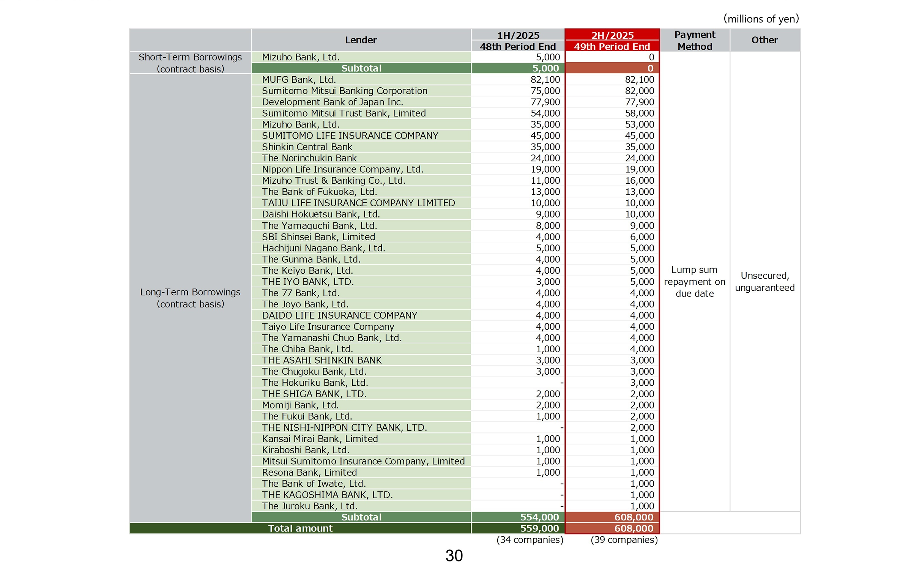Screen dimensions: 911x569
Task: Click the 1H/2025 column header
Action: coord(518,35)
